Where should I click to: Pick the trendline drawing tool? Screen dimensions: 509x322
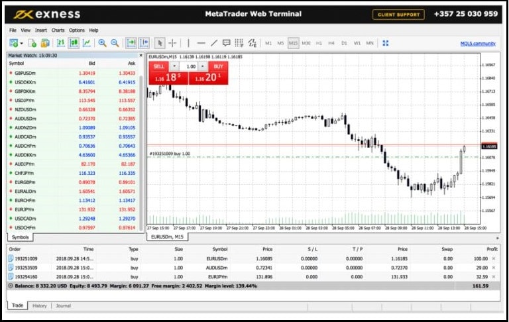(213, 43)
